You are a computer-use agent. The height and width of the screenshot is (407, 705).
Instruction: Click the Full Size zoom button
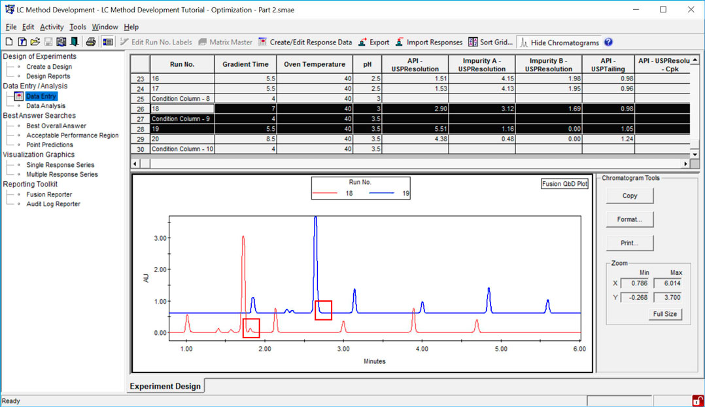coord(664,314)
